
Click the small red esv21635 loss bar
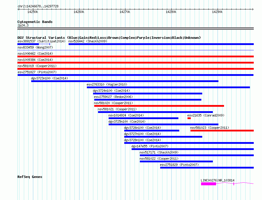189,118
